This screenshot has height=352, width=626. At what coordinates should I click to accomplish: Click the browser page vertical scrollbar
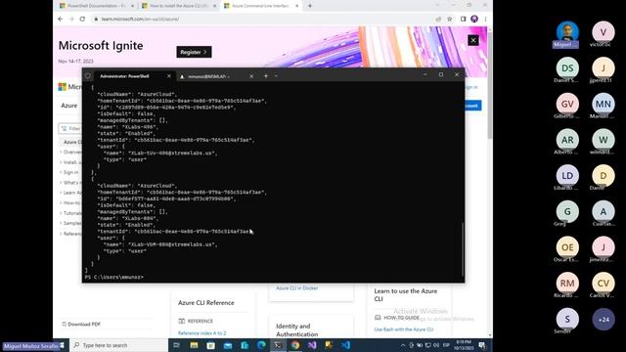tap(490, 86)
